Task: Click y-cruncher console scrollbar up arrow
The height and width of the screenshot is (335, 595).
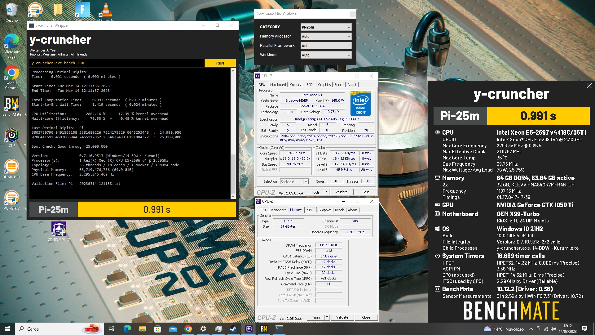Action: coord(233,71)
